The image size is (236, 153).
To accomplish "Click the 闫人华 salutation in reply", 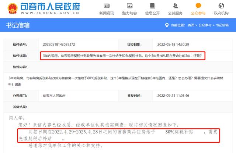I will tap(17, 118).
